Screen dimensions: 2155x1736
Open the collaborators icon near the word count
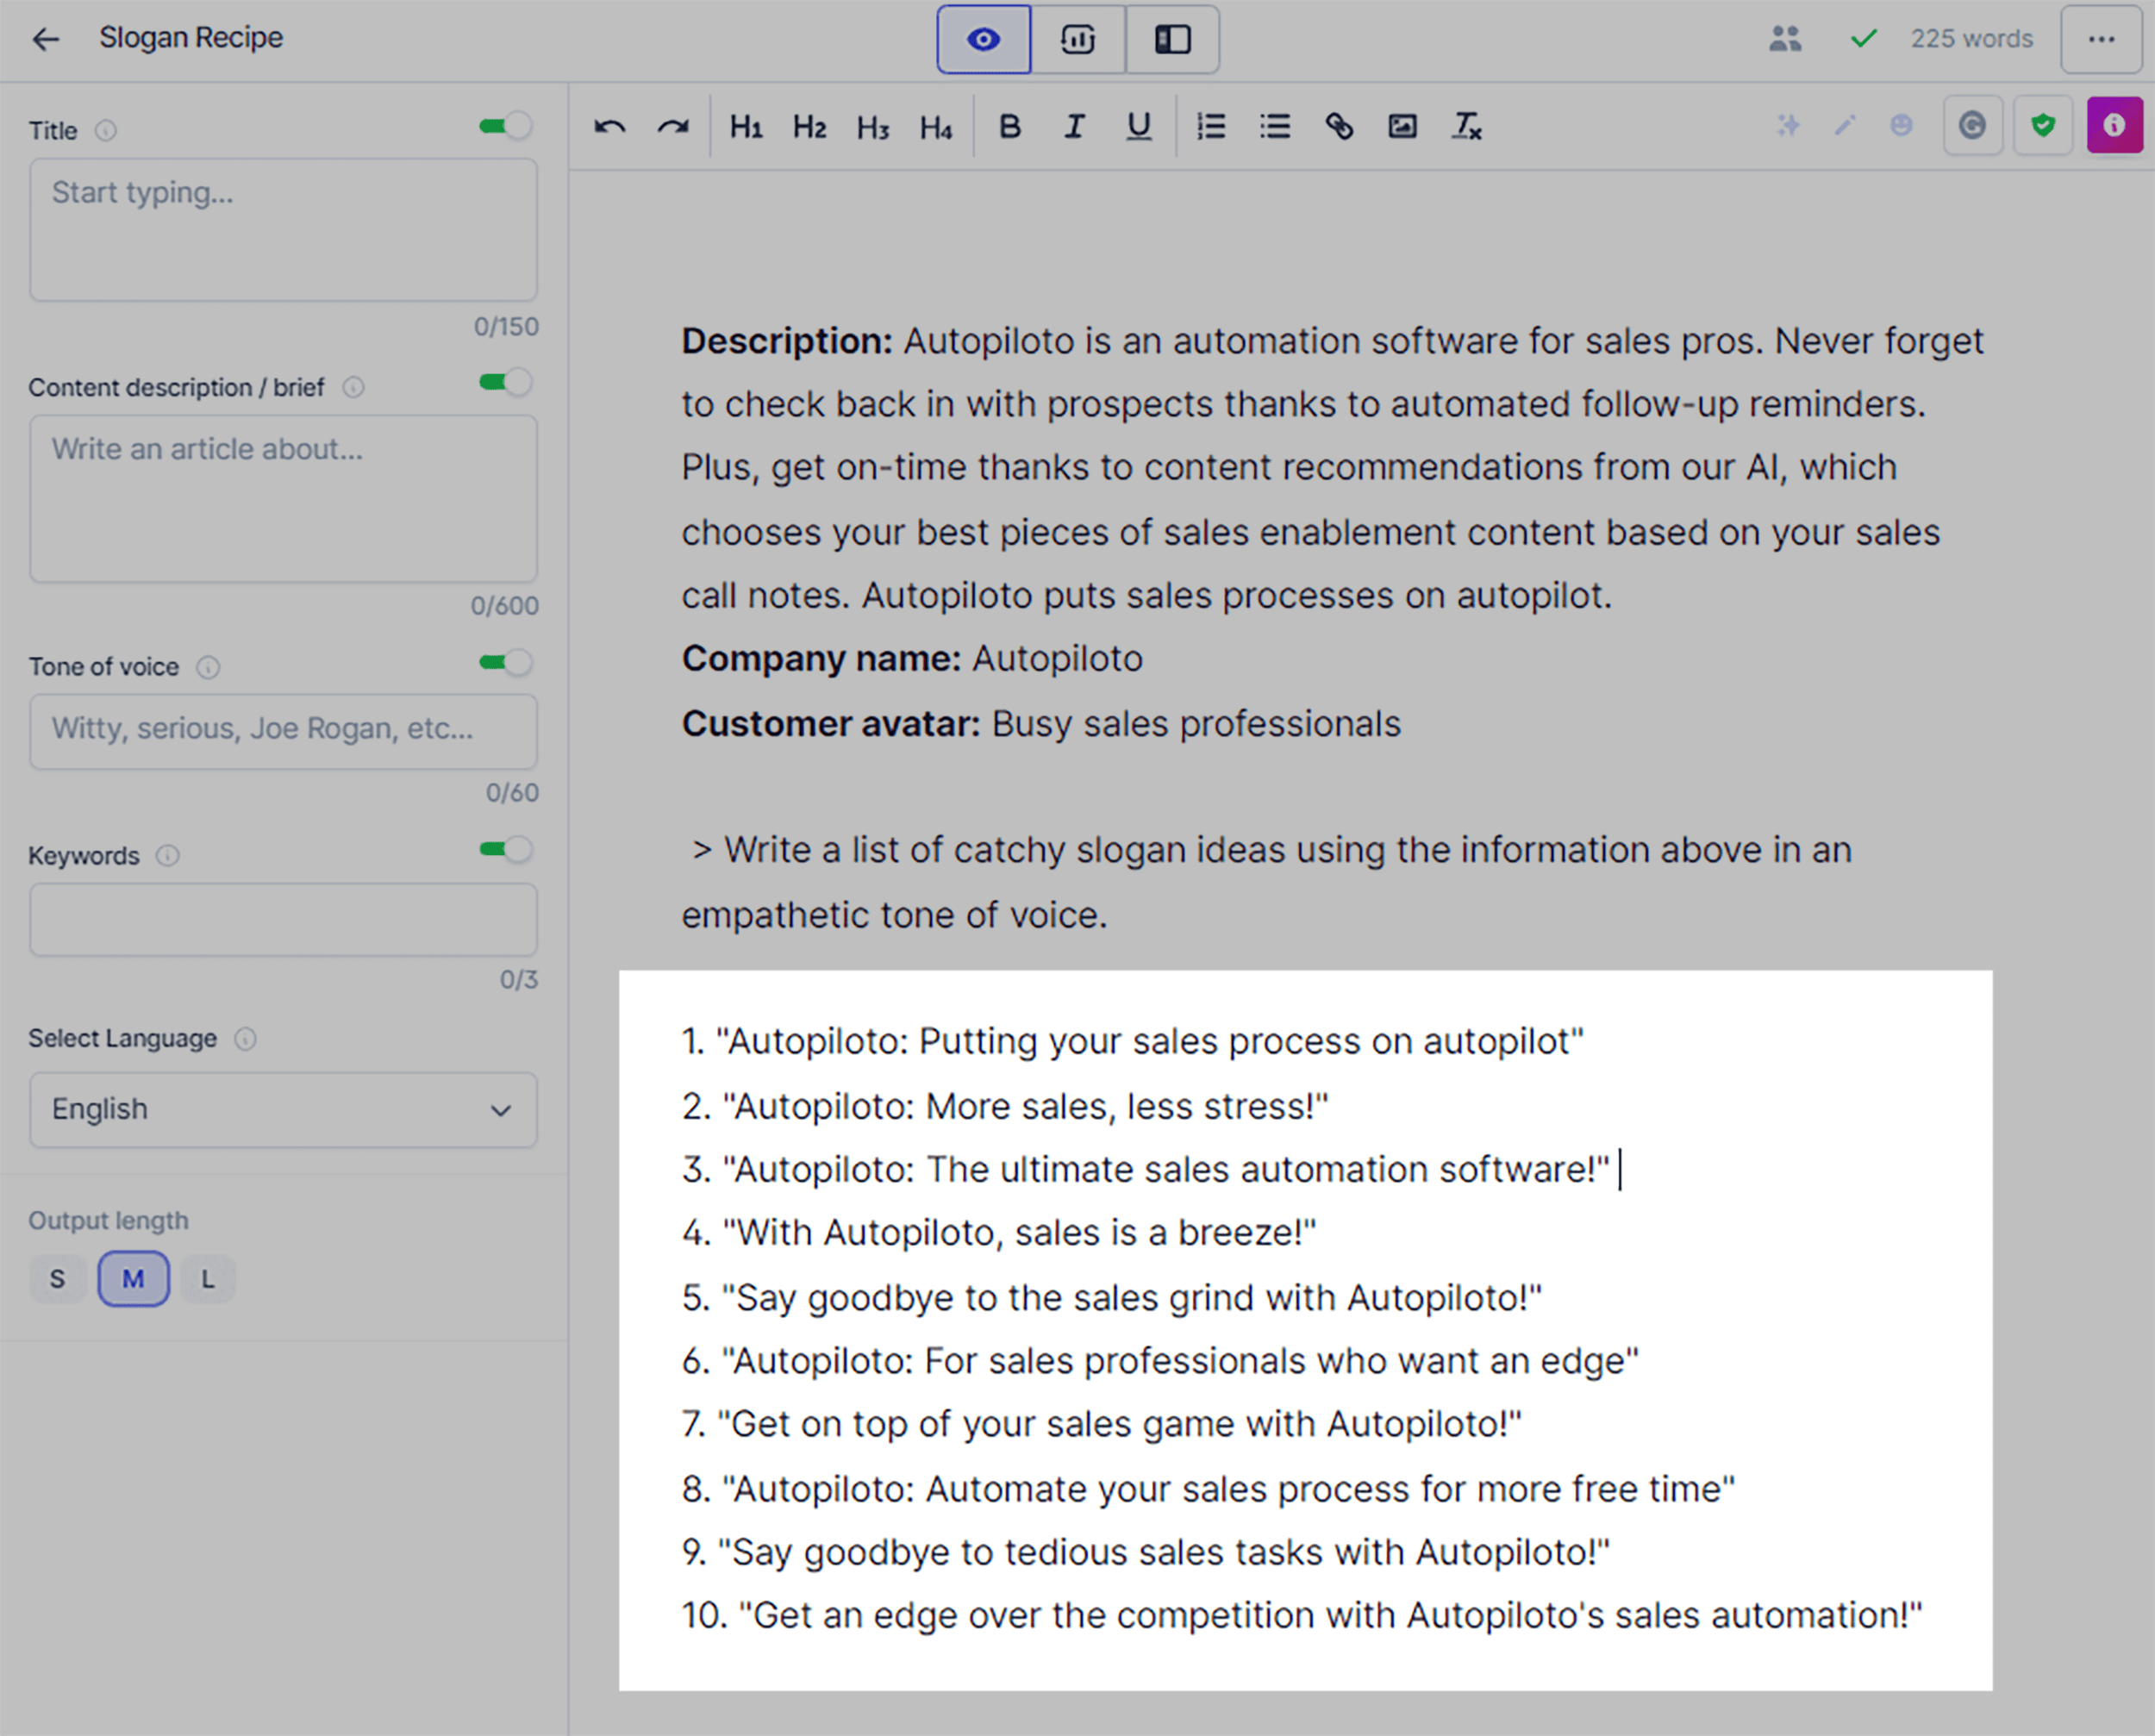coord(1784,39)
